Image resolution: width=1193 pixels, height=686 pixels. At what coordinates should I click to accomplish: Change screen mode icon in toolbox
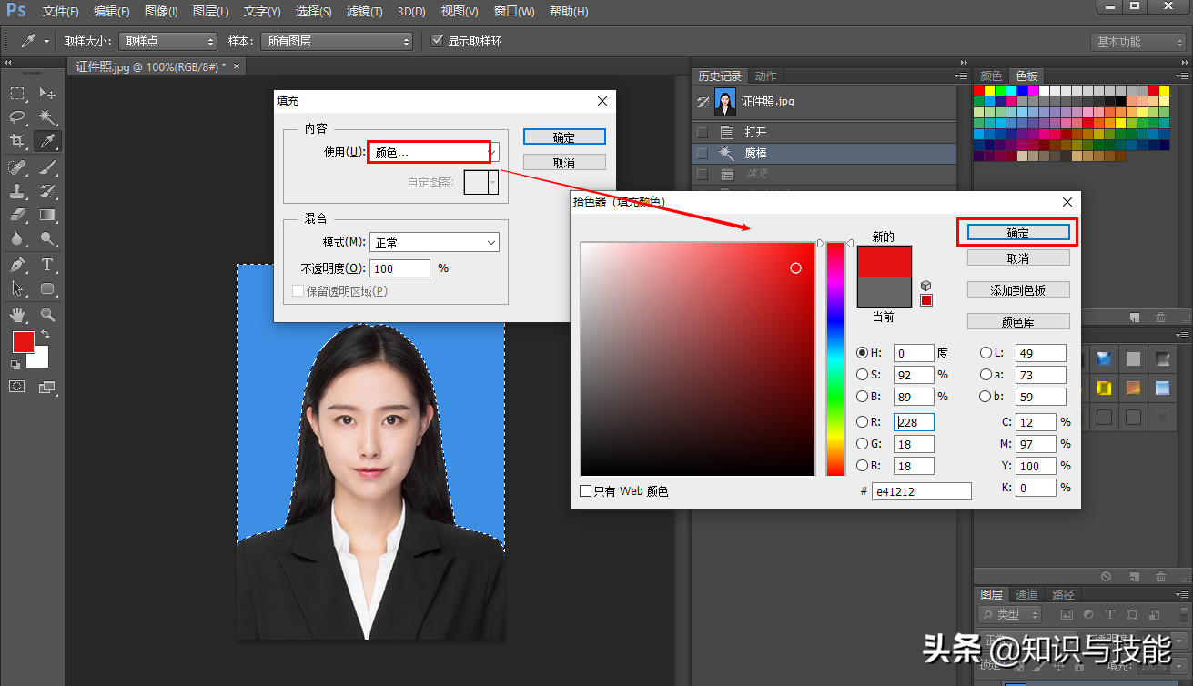pyautogui.click(x=47, y=387)
